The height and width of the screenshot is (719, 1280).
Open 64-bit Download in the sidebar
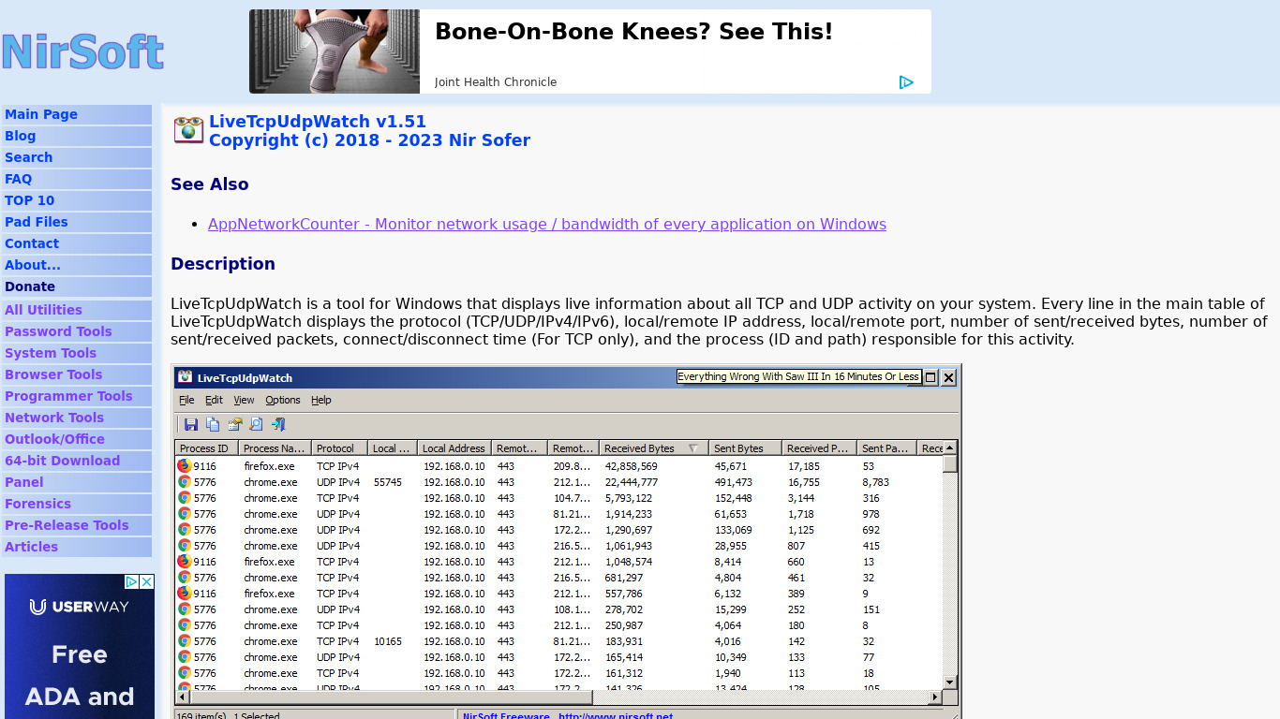(62, 461)
